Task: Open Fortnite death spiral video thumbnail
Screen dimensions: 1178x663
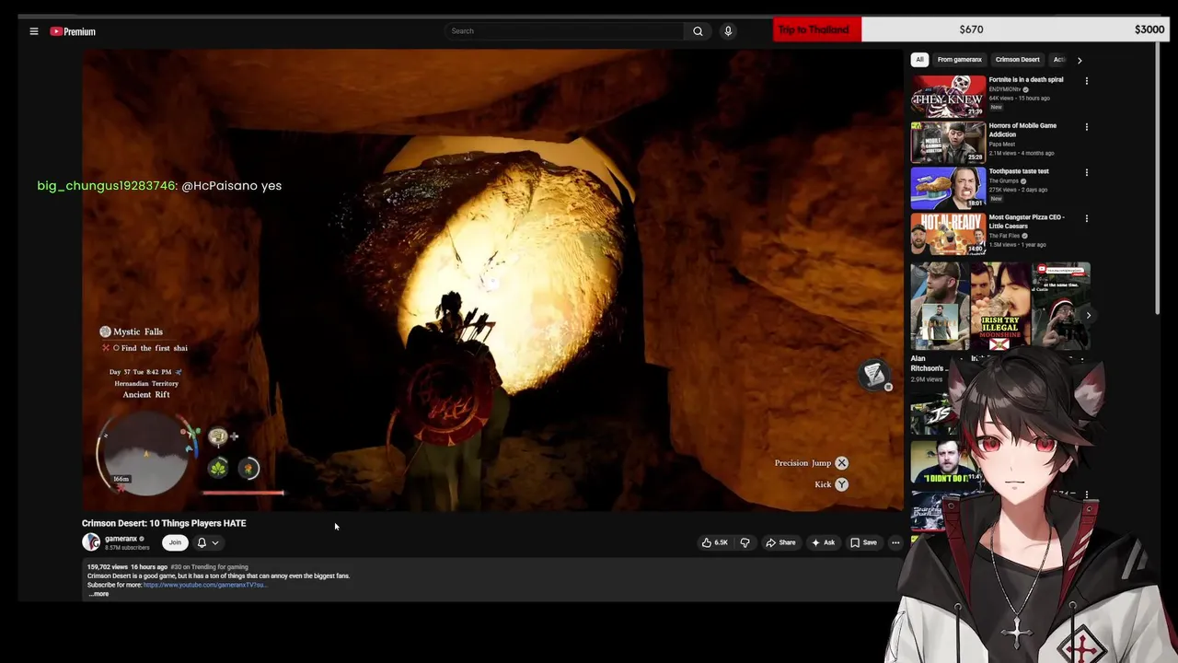Action: tap(948, 96)
